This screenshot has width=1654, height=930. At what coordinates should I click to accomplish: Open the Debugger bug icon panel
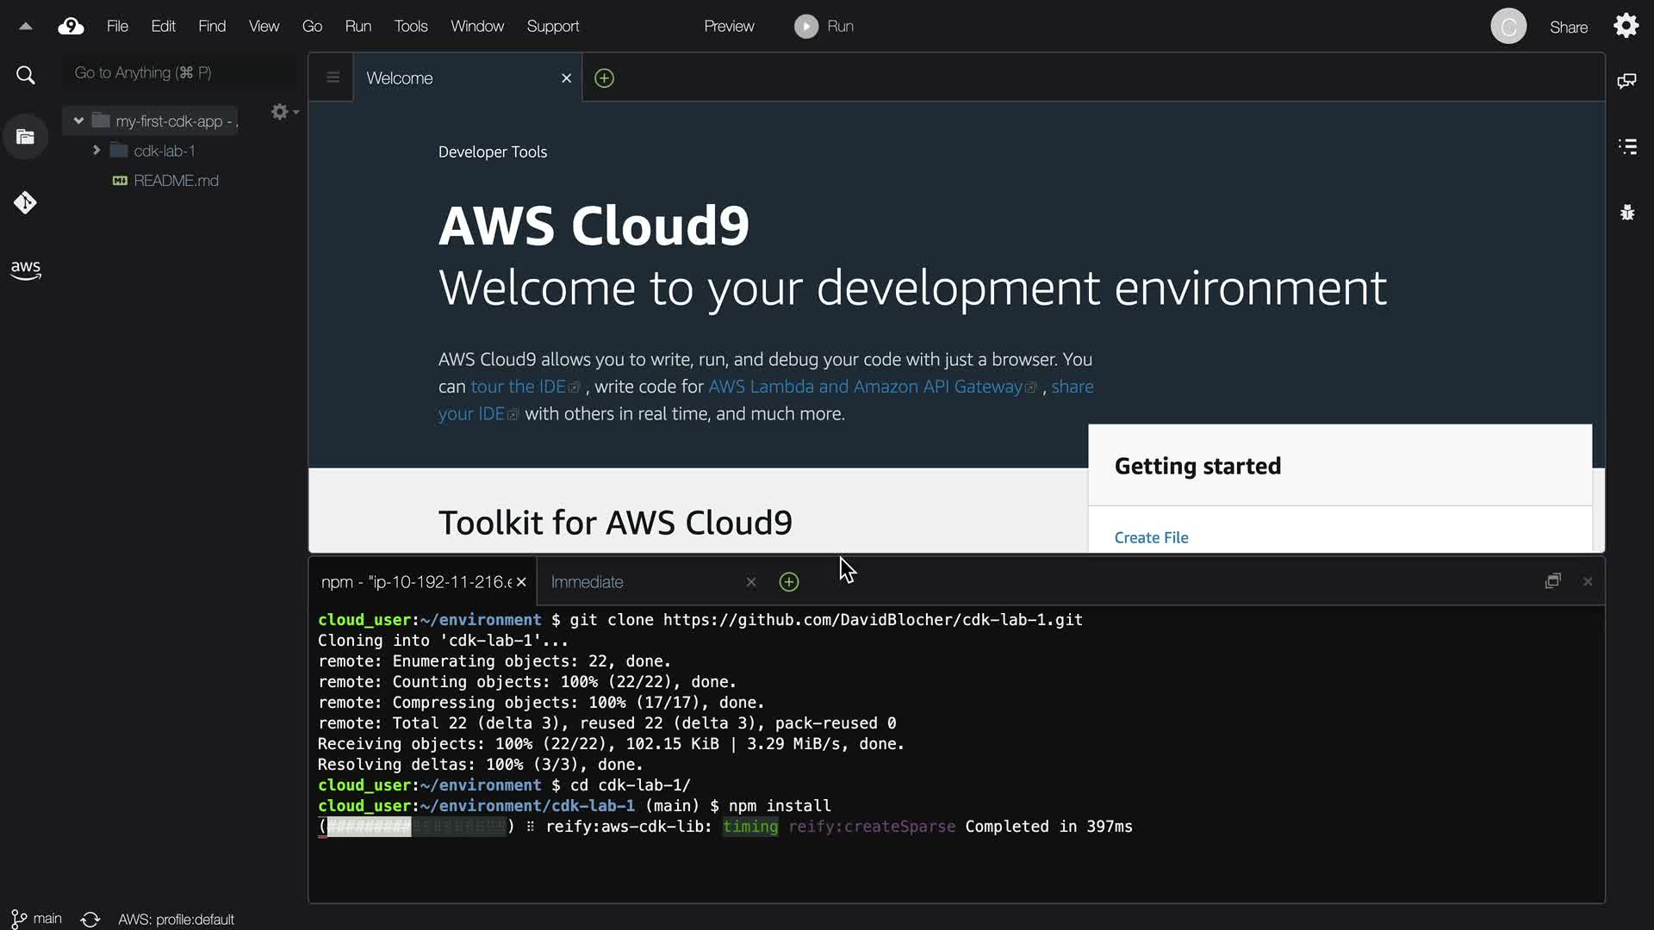coord(1626,213)
